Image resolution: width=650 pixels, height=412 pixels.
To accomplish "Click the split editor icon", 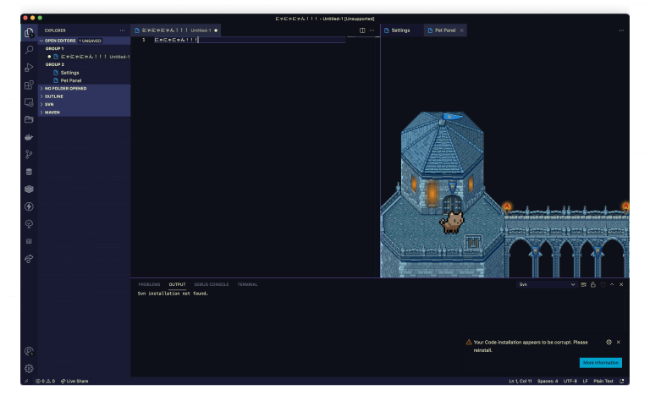I will [x=362, y=30].
